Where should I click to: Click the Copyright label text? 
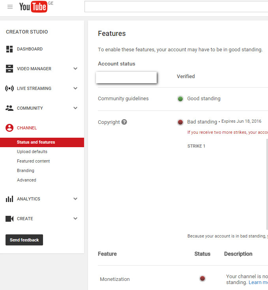point(109,122)
